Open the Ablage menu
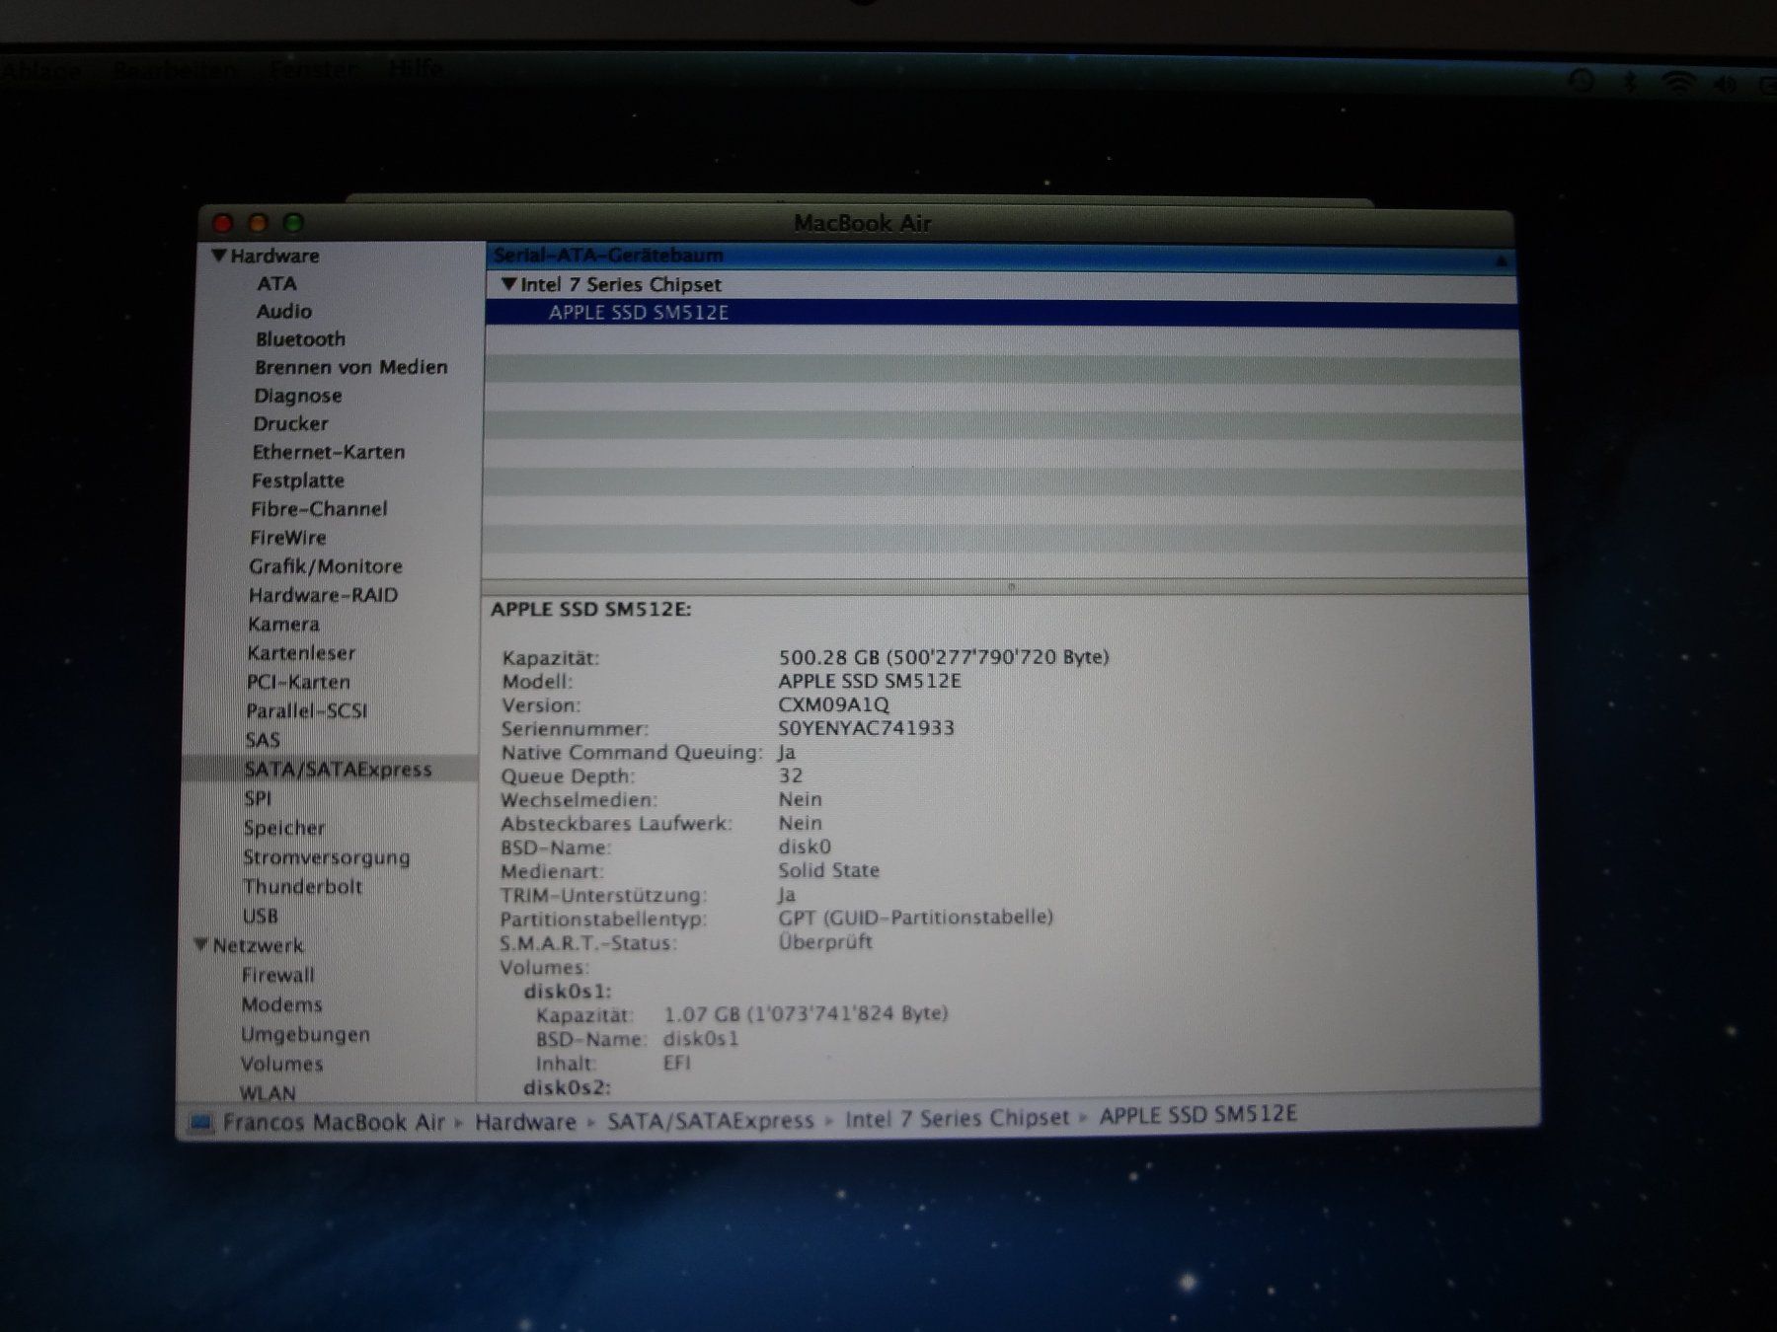This screenshot has width=1777, height=1332. tap(41, 71)
